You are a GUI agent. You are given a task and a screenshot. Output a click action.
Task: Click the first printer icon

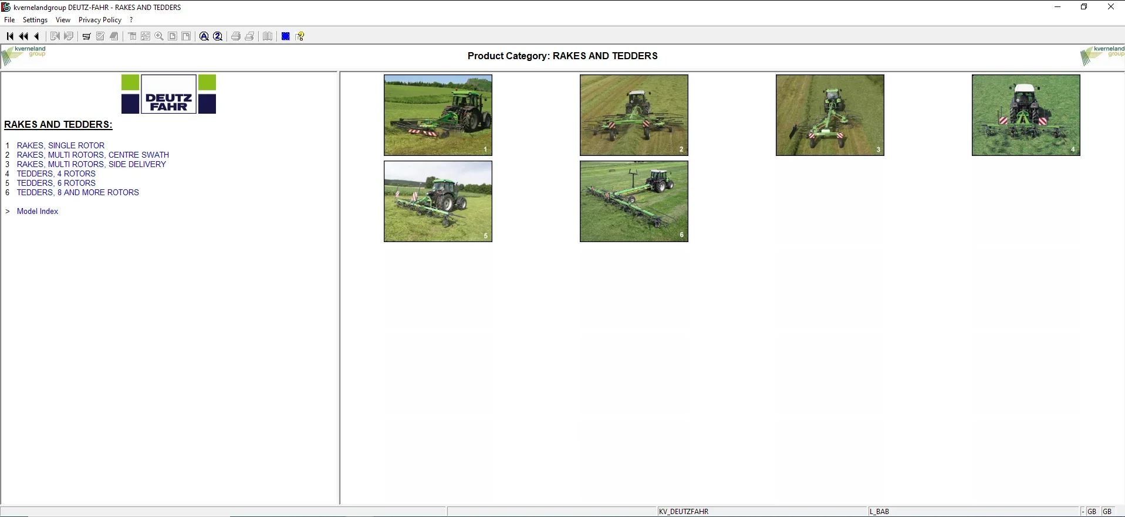click(x=235, y=36)
